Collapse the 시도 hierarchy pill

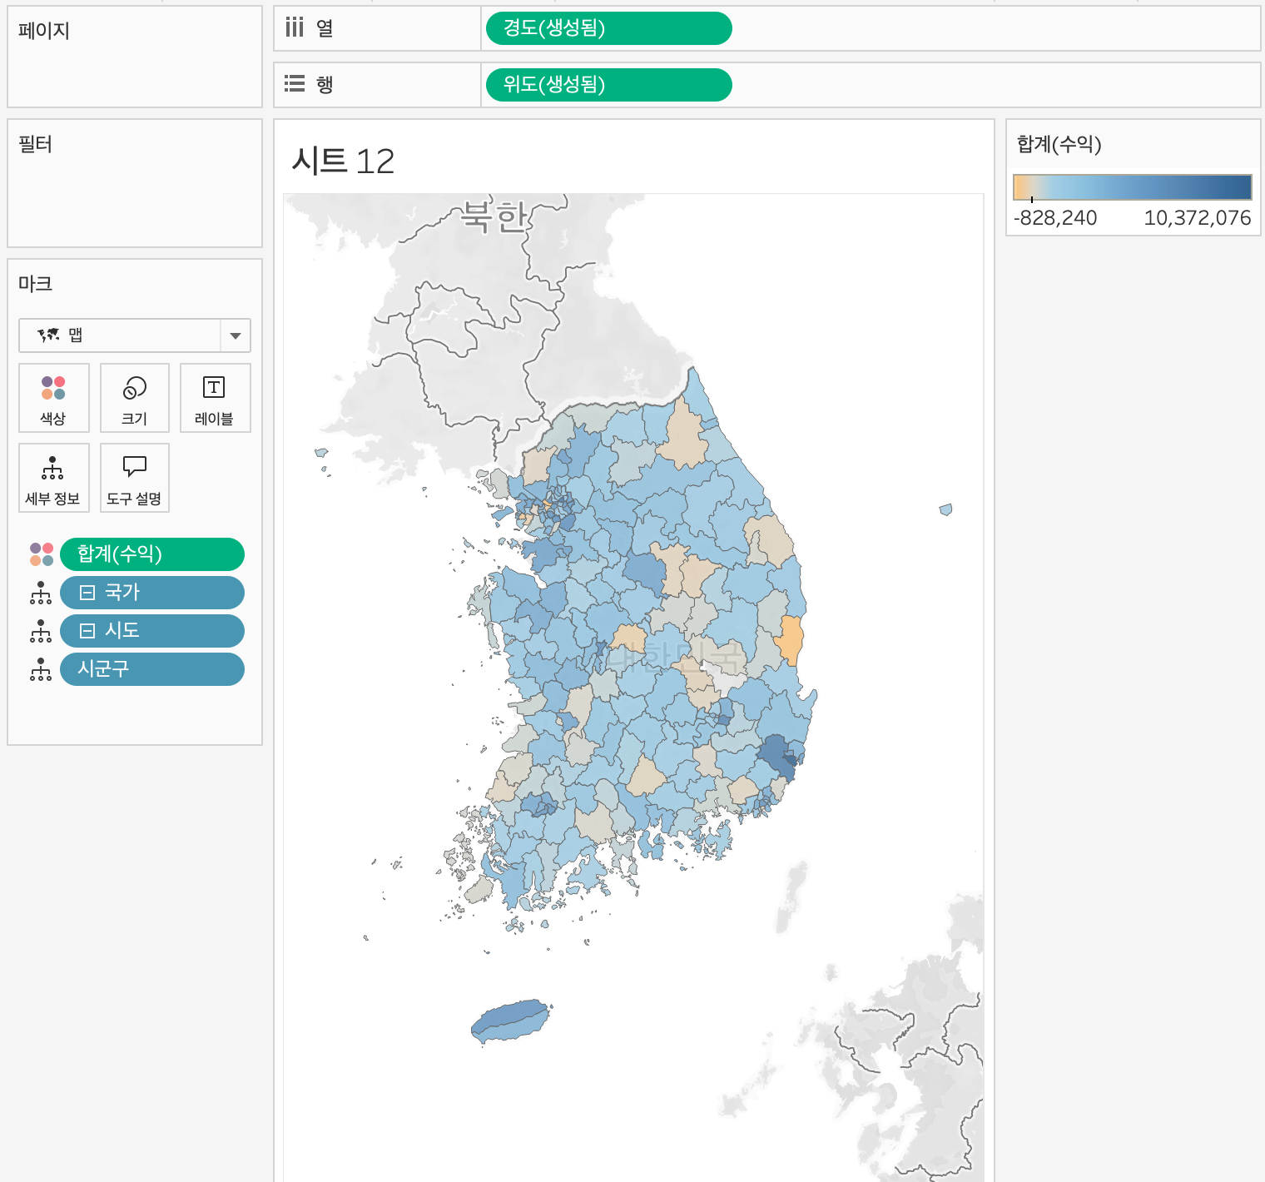87,631
